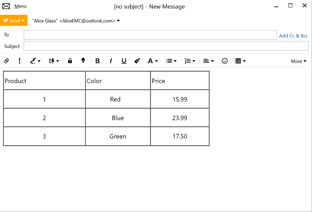Click the insert table icon
This screenshot has width=312, height=212.
(x=238, y=61)
